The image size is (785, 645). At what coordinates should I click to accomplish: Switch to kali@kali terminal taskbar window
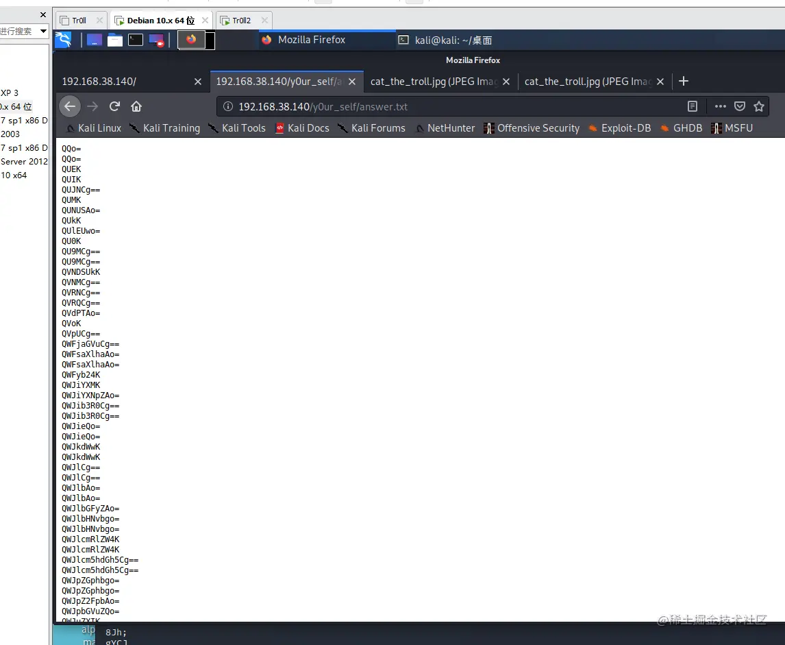(x=445, y=40)
